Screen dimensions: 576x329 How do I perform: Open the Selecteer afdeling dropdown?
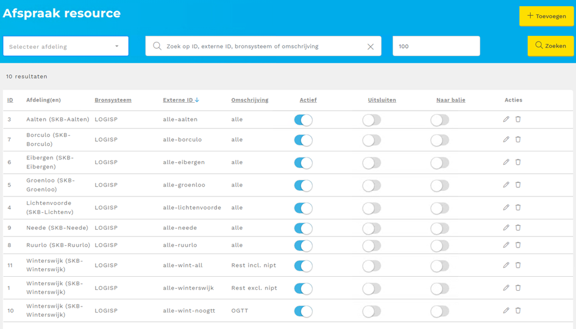pyautogui.click(x=66, y=46)
